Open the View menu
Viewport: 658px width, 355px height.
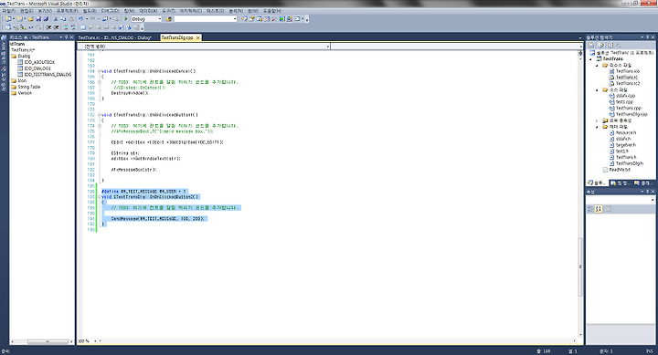point(45,10)
